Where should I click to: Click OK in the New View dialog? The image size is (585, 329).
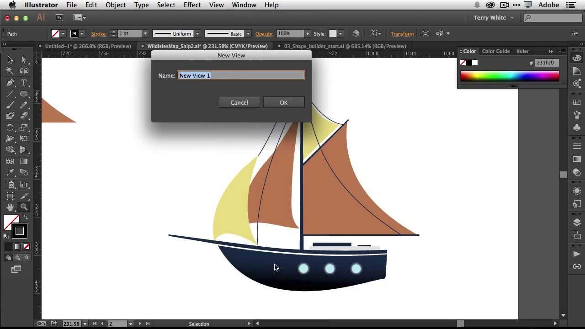(284, 102)
